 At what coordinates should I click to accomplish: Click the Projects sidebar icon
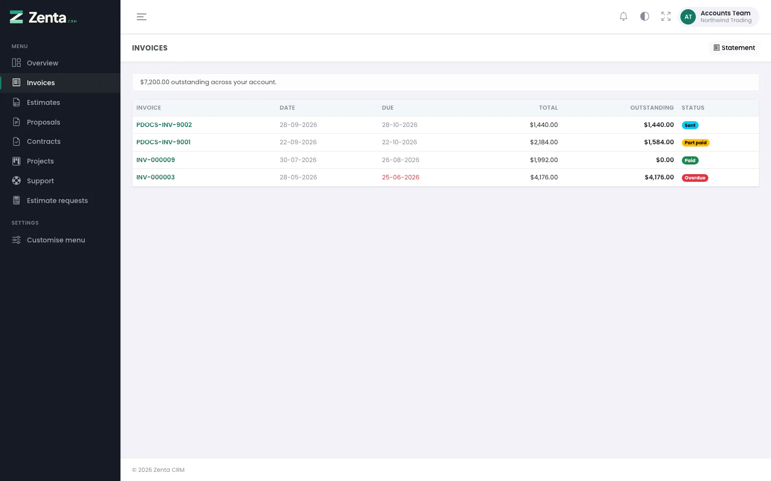point(16,161)
